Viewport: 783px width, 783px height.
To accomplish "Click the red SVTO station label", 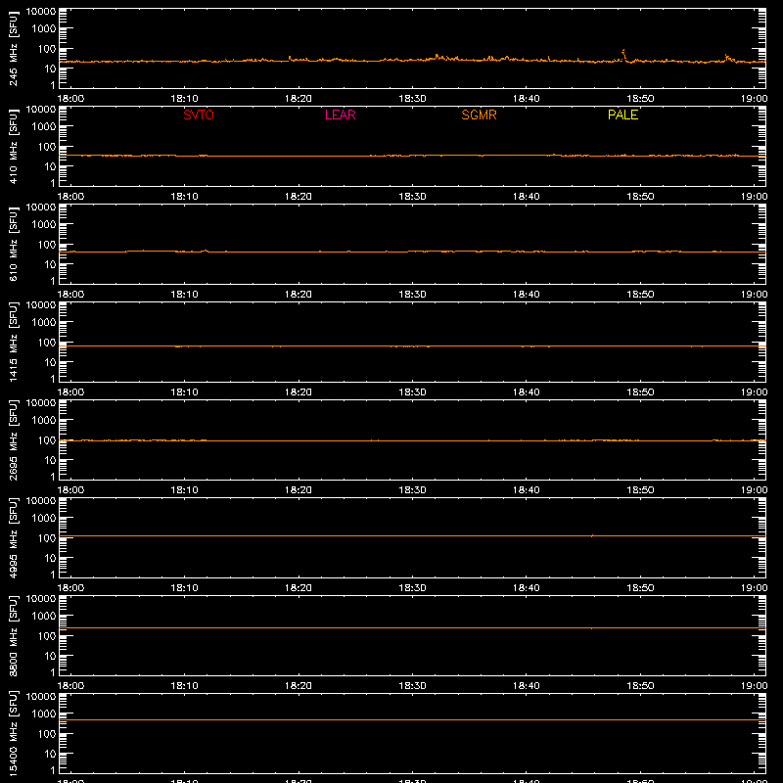I will click(199, 115).
